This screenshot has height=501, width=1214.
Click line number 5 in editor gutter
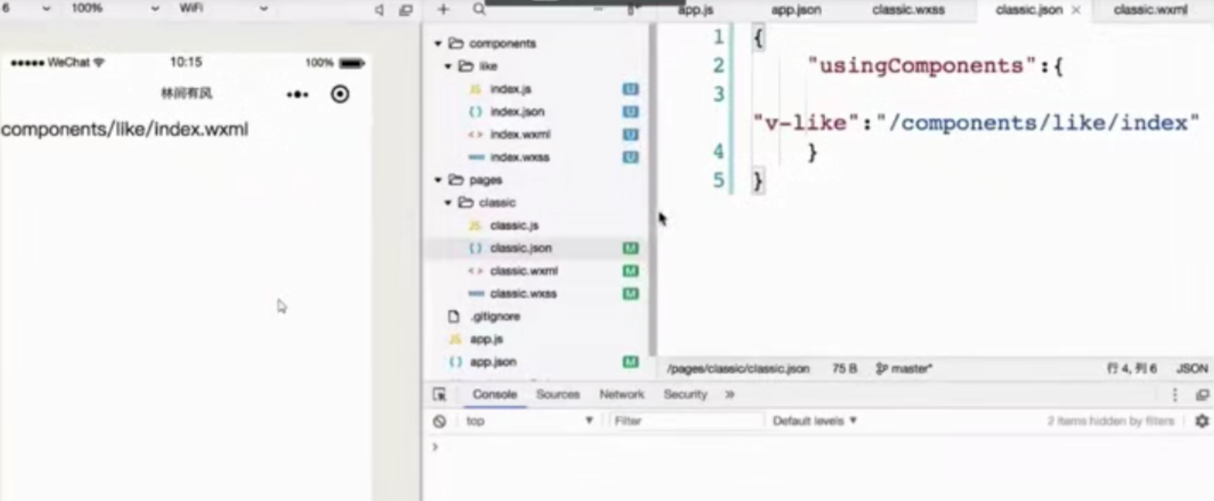719,181
